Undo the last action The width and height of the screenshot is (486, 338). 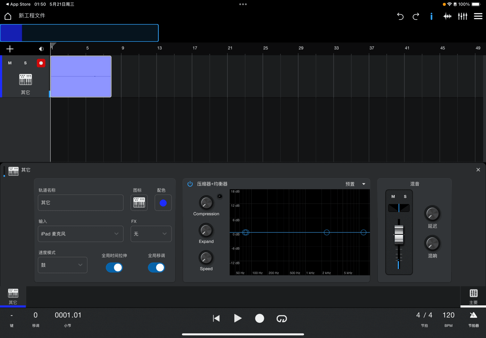click(400, 16)
